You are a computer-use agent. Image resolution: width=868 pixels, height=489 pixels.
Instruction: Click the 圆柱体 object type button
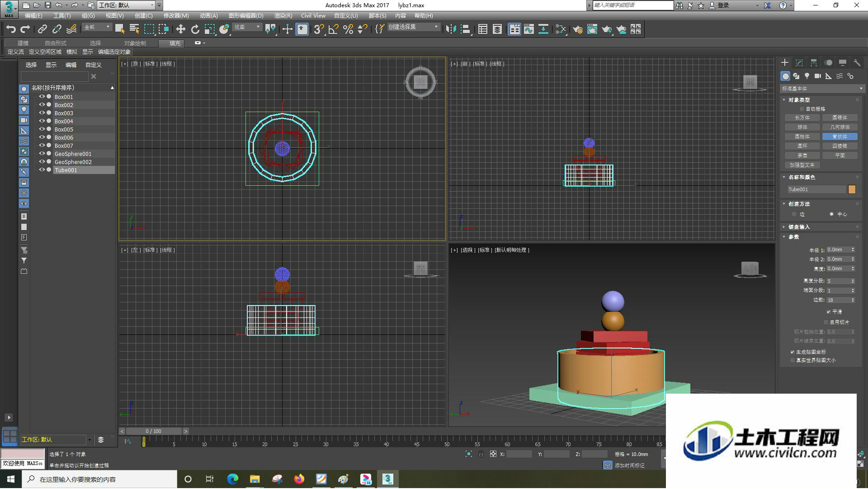click(x=802, y=136)
